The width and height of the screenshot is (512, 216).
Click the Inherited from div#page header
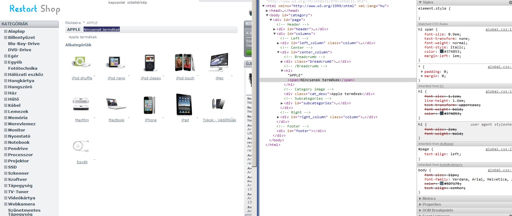(x=464, y=144)
